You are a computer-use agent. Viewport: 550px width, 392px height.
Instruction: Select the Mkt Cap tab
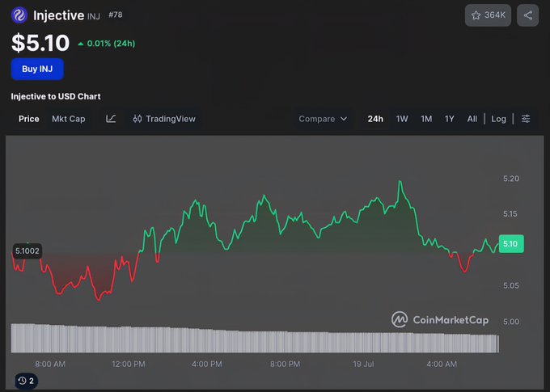[x=69, y=119]
